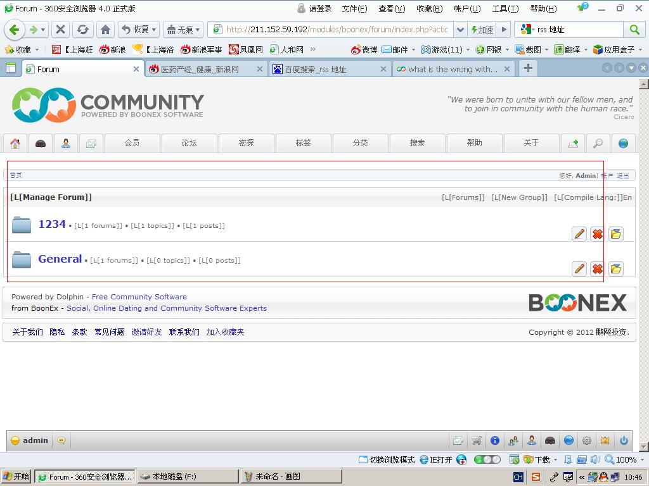Screen dimensions: 649x486
Task: Open chat bubble icon next to admin
Action: tap(61, 440)
